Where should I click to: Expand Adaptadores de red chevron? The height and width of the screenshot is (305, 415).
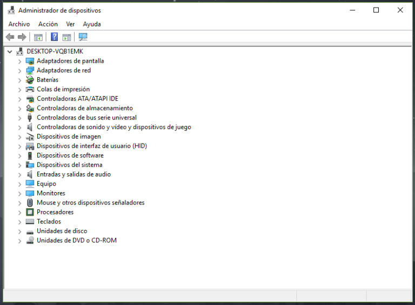pyautogui.click(x=19, y=71)
